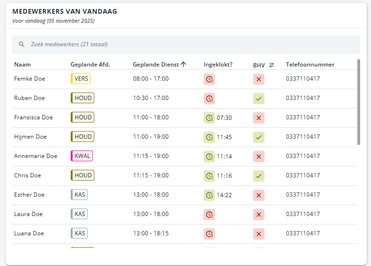Viewport: 371px width, 266px height.
Task: Focus the Zoek medewerkers search field
Action: pos(189,44)
